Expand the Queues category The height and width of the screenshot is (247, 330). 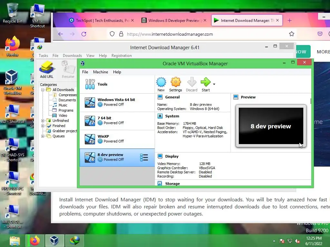[43, 136]
